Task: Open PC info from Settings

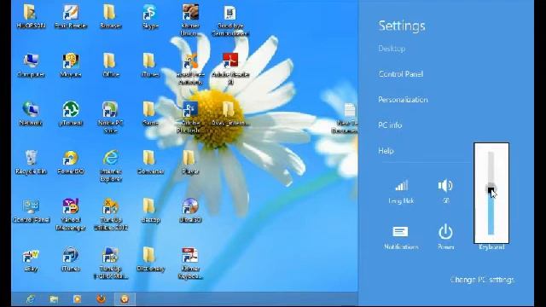Action: (x=390, y=125)
